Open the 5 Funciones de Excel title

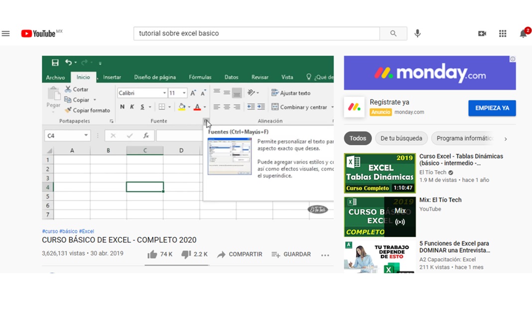click(455, 247)
